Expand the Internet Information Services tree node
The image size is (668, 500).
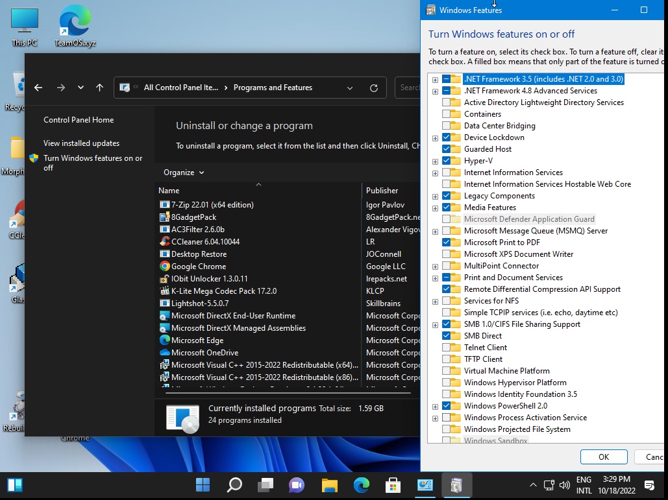click(436, 173)
